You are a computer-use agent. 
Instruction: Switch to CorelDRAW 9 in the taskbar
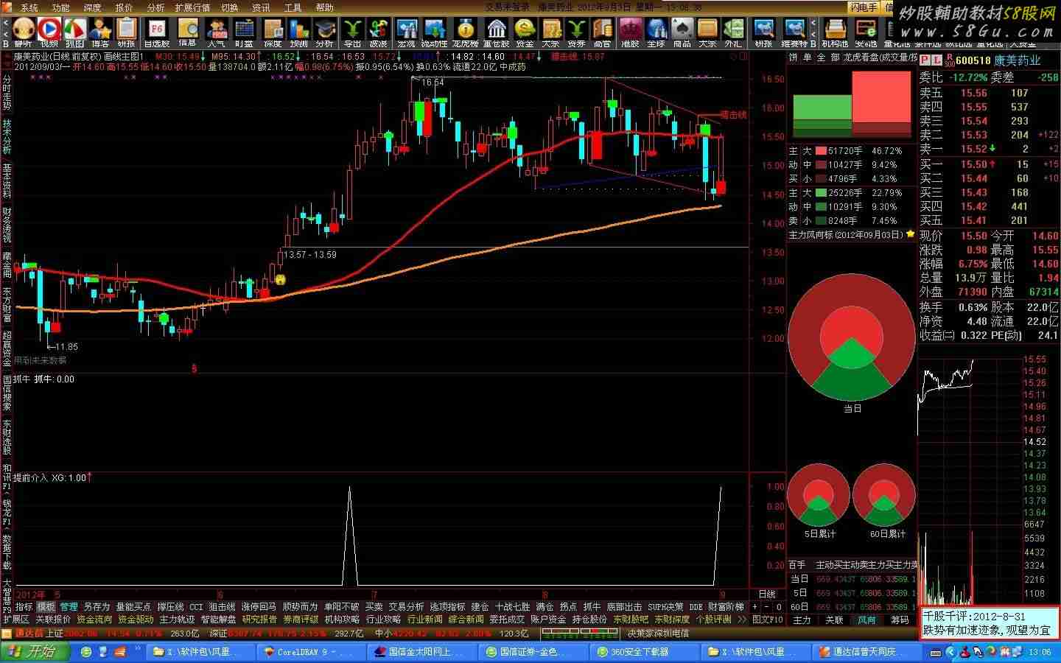pyautogui.click(x=313, y=652)
